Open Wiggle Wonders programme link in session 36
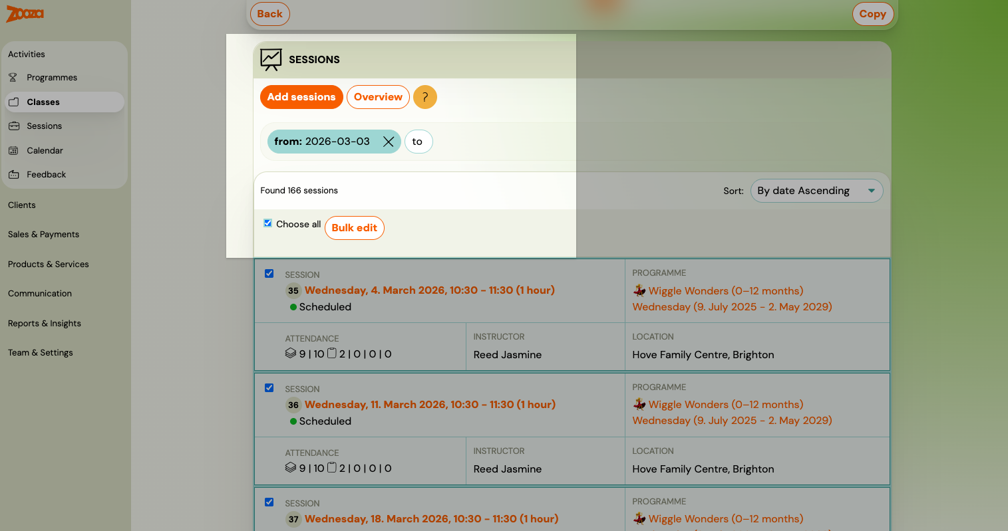Image resolution: width=1008 pixels, height=531 pixels. [x=726, y=404]
